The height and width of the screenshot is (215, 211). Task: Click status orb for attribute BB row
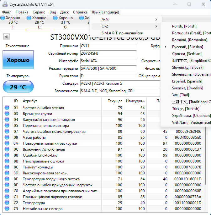[x=7, y=161]
